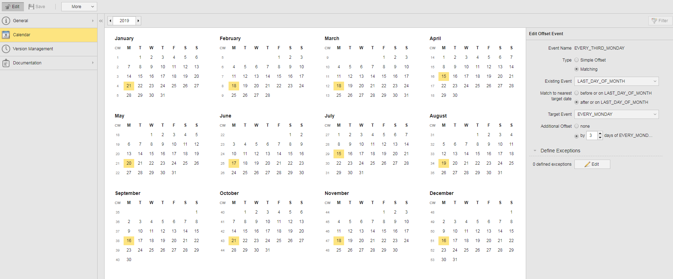The image size is (673, 279).
Task: Click the Edit exceptions button
Action: click(x=592, y=164)
